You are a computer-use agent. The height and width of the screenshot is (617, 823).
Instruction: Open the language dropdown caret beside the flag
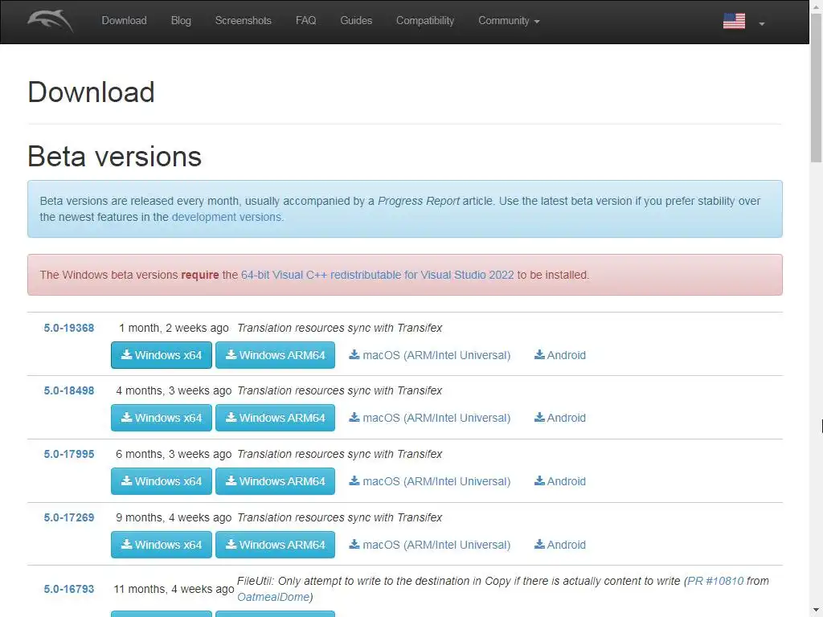tap(762, 23)
